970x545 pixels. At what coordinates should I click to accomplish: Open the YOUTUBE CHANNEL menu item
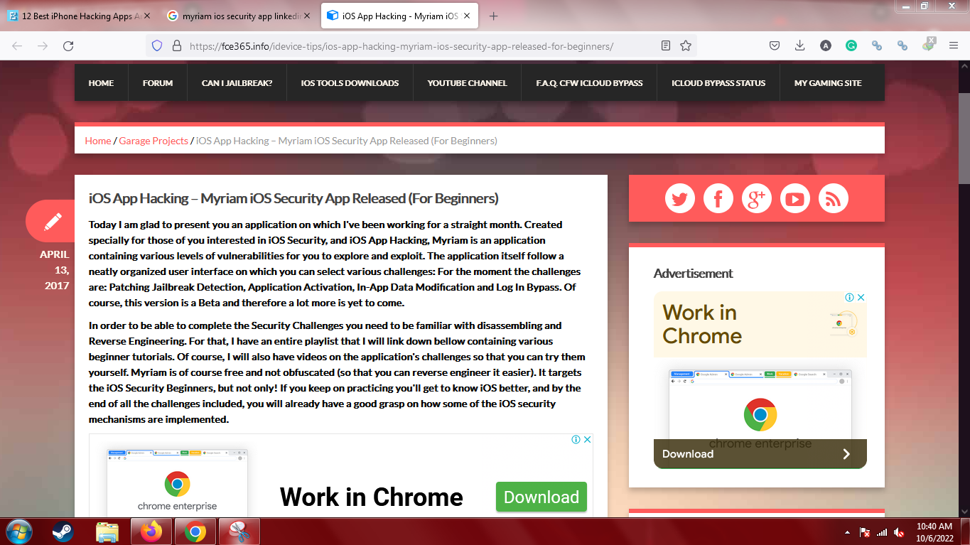[x=467, y=82]
